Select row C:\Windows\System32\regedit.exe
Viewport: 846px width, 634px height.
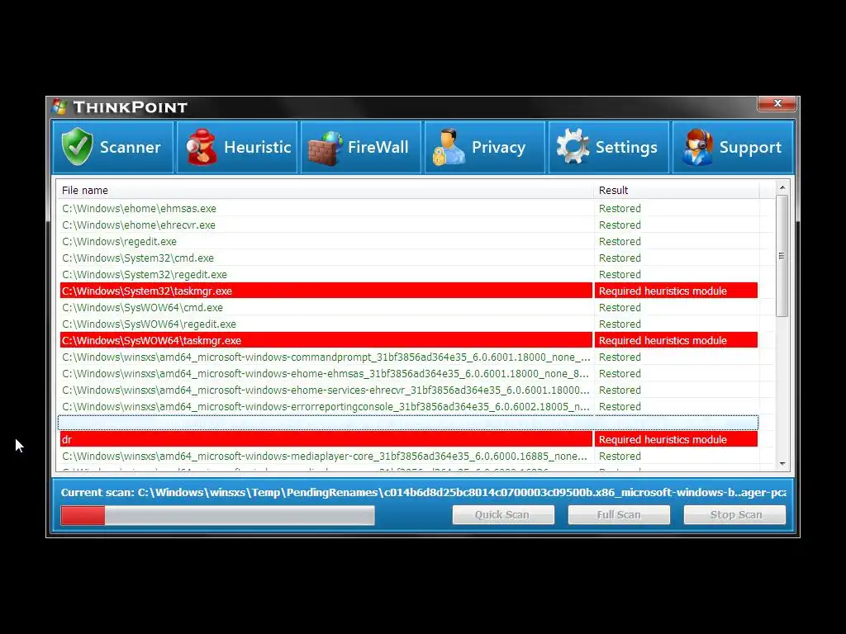click(408, 274)
